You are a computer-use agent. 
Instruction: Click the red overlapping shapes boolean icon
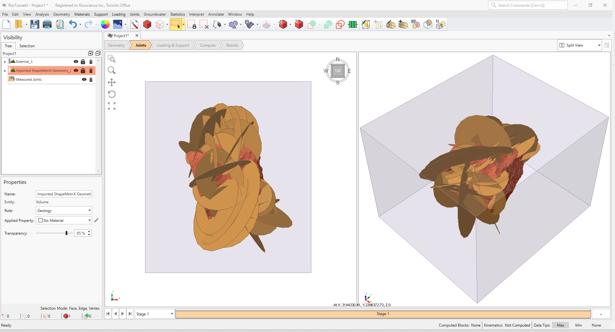340,24
